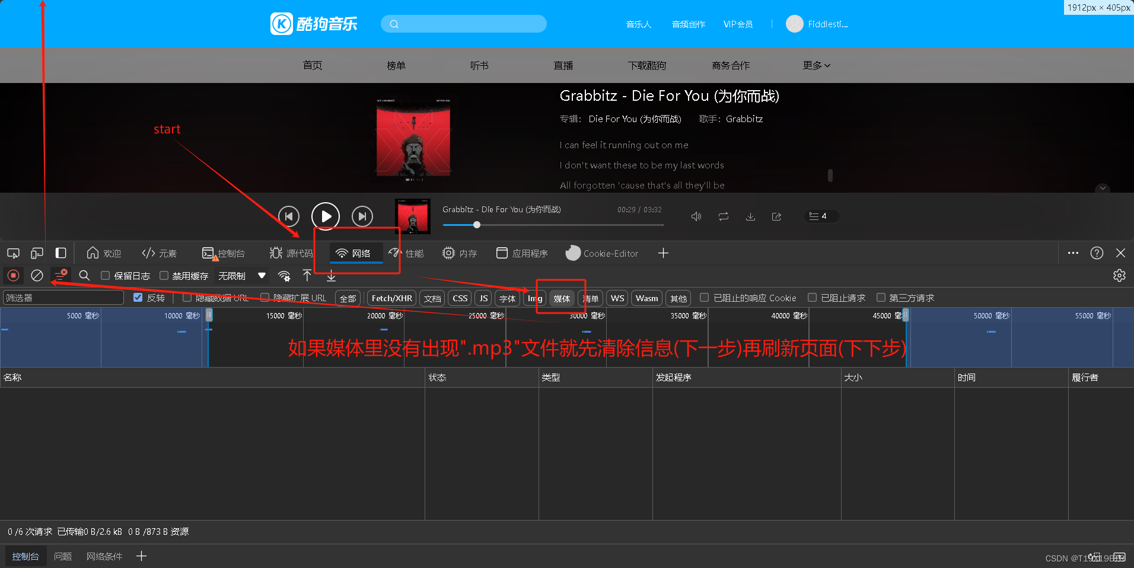The height and width of the screenshot is (568, 1134).
Task: Uncheck the 反转 invert checkbox
Action: [x=138, y=298]
